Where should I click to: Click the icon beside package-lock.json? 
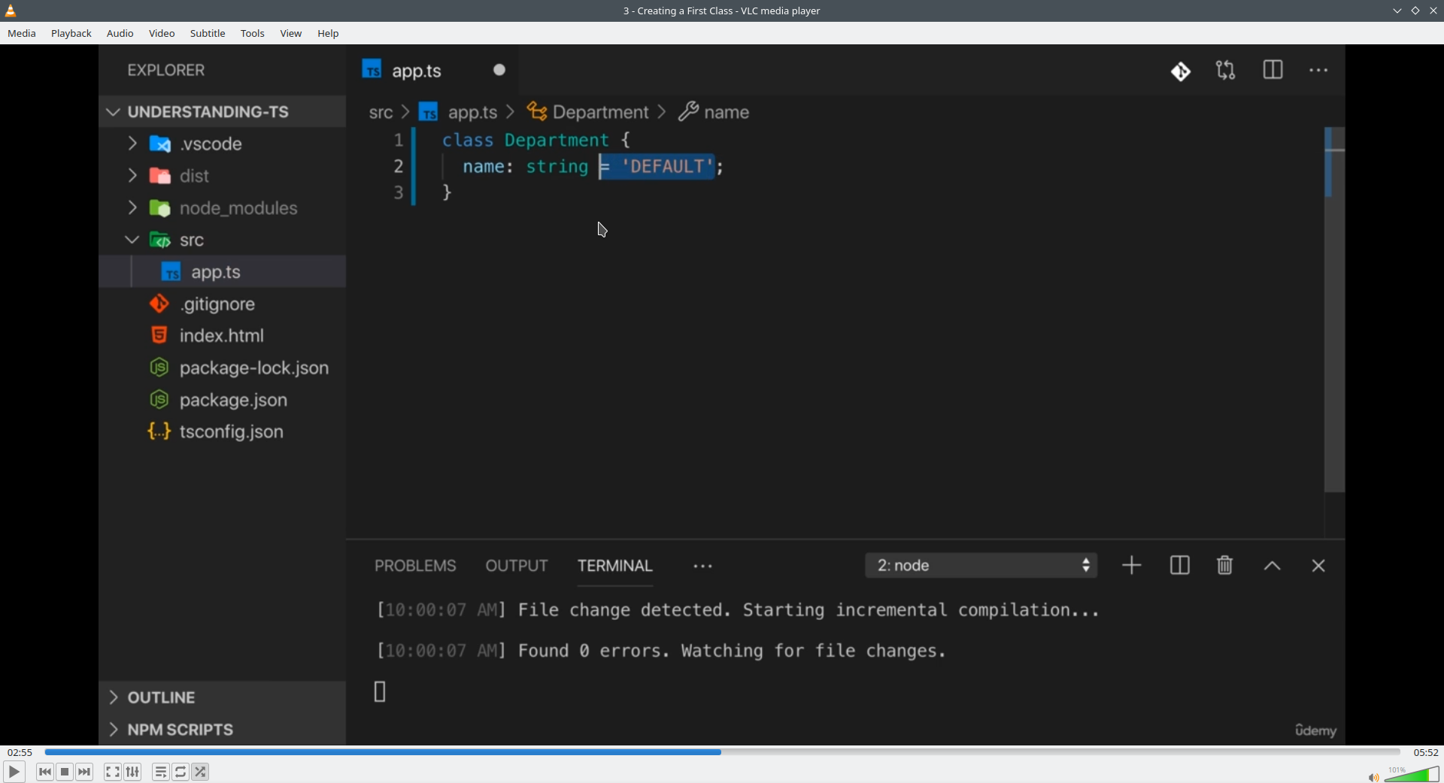pos(159,367)
